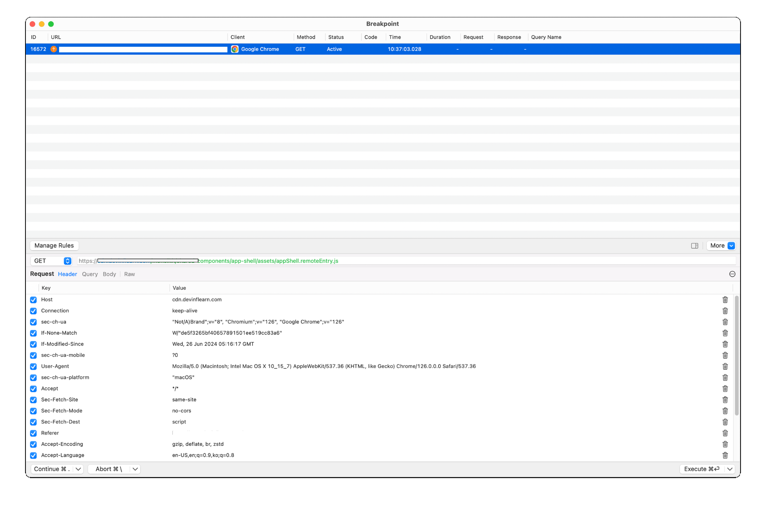Viewport: 766px width, 511px height.
Task: Expand the More dropdown menu
Action: [x=731, y=246]
